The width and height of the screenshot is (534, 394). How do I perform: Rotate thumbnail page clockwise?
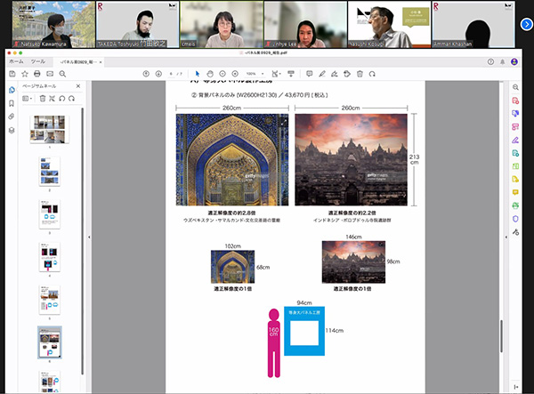(71, 99)
